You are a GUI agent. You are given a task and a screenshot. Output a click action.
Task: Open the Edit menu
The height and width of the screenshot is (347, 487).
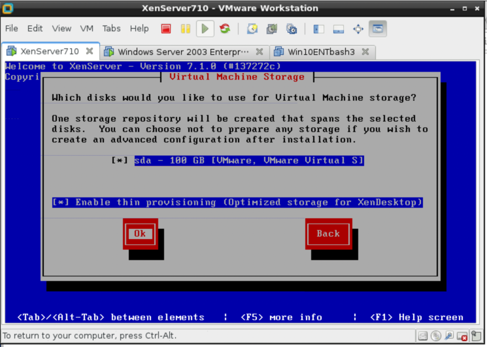35,29
